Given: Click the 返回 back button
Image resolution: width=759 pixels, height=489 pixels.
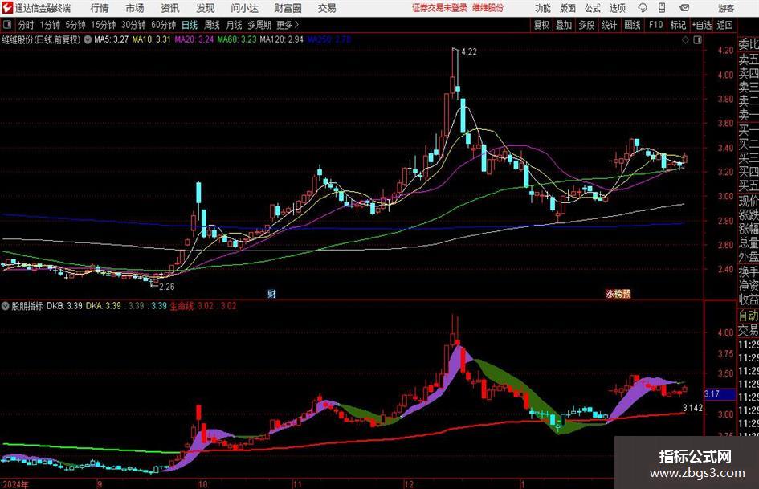Looking at the screenshot, I should pos(724,25).
